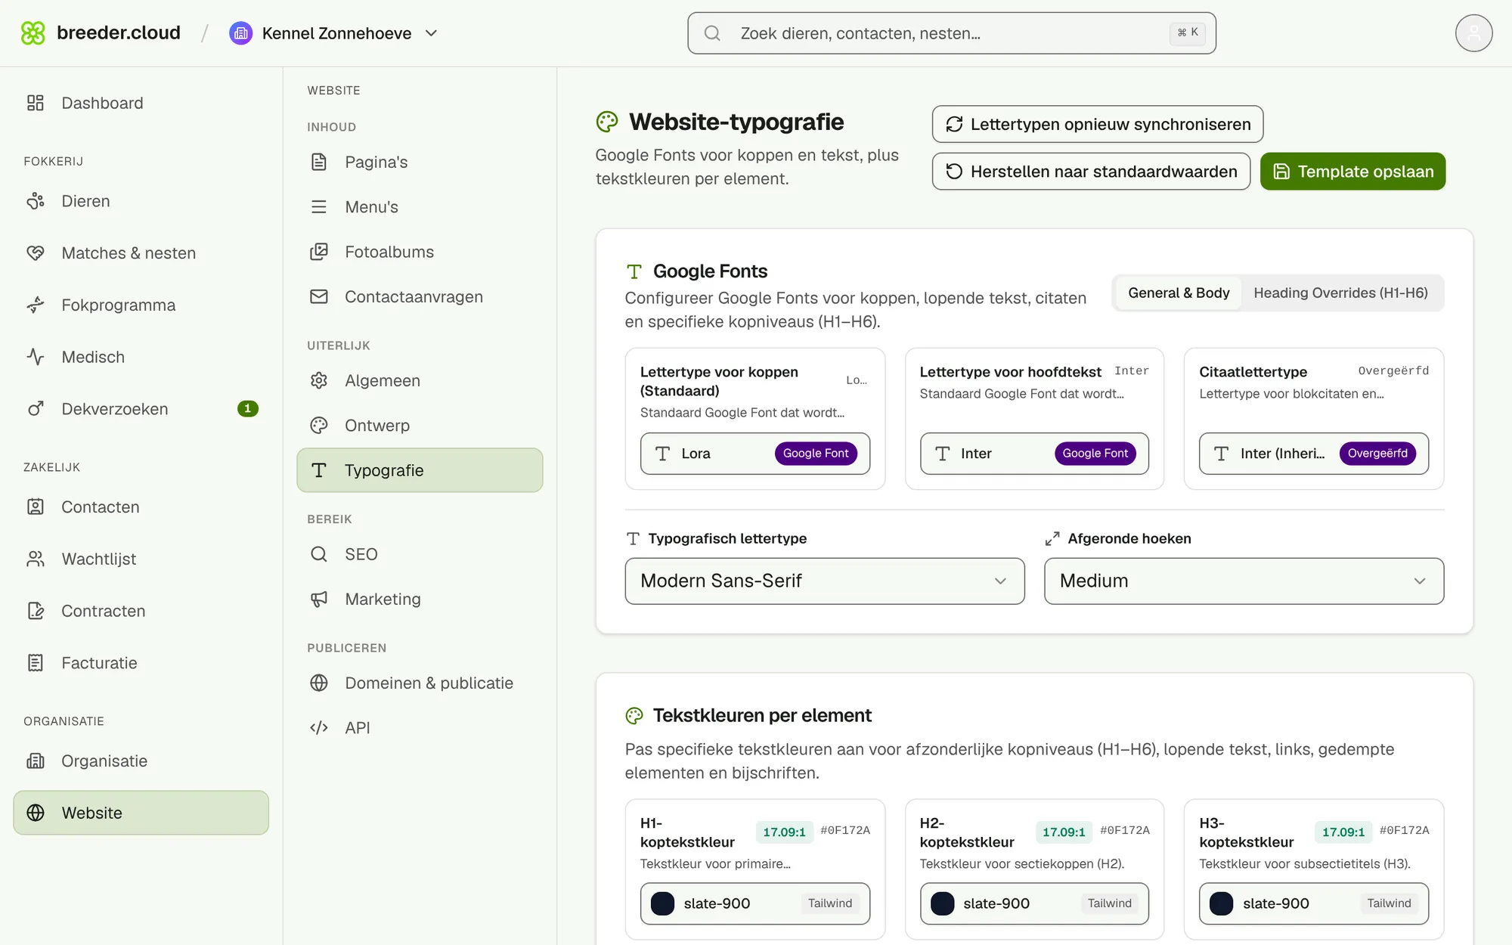Click the breeder.cloud clover logo icon
1512x945 pixels.
[33, 33]
